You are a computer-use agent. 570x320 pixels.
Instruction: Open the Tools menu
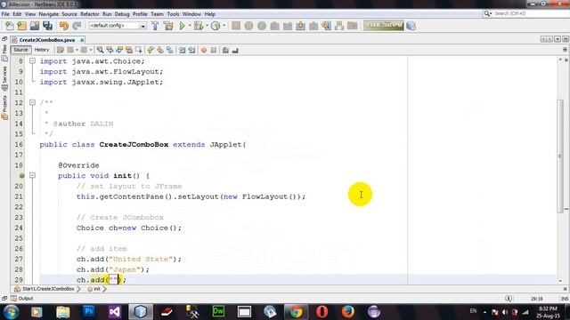(173, 14)
